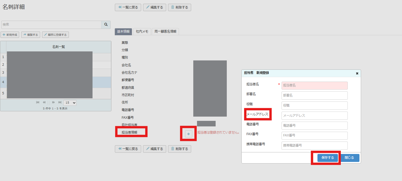Go to first page in 名刺一覧 pager
The width and height of the screenshot is (402, 181).
tap(37, 102)
